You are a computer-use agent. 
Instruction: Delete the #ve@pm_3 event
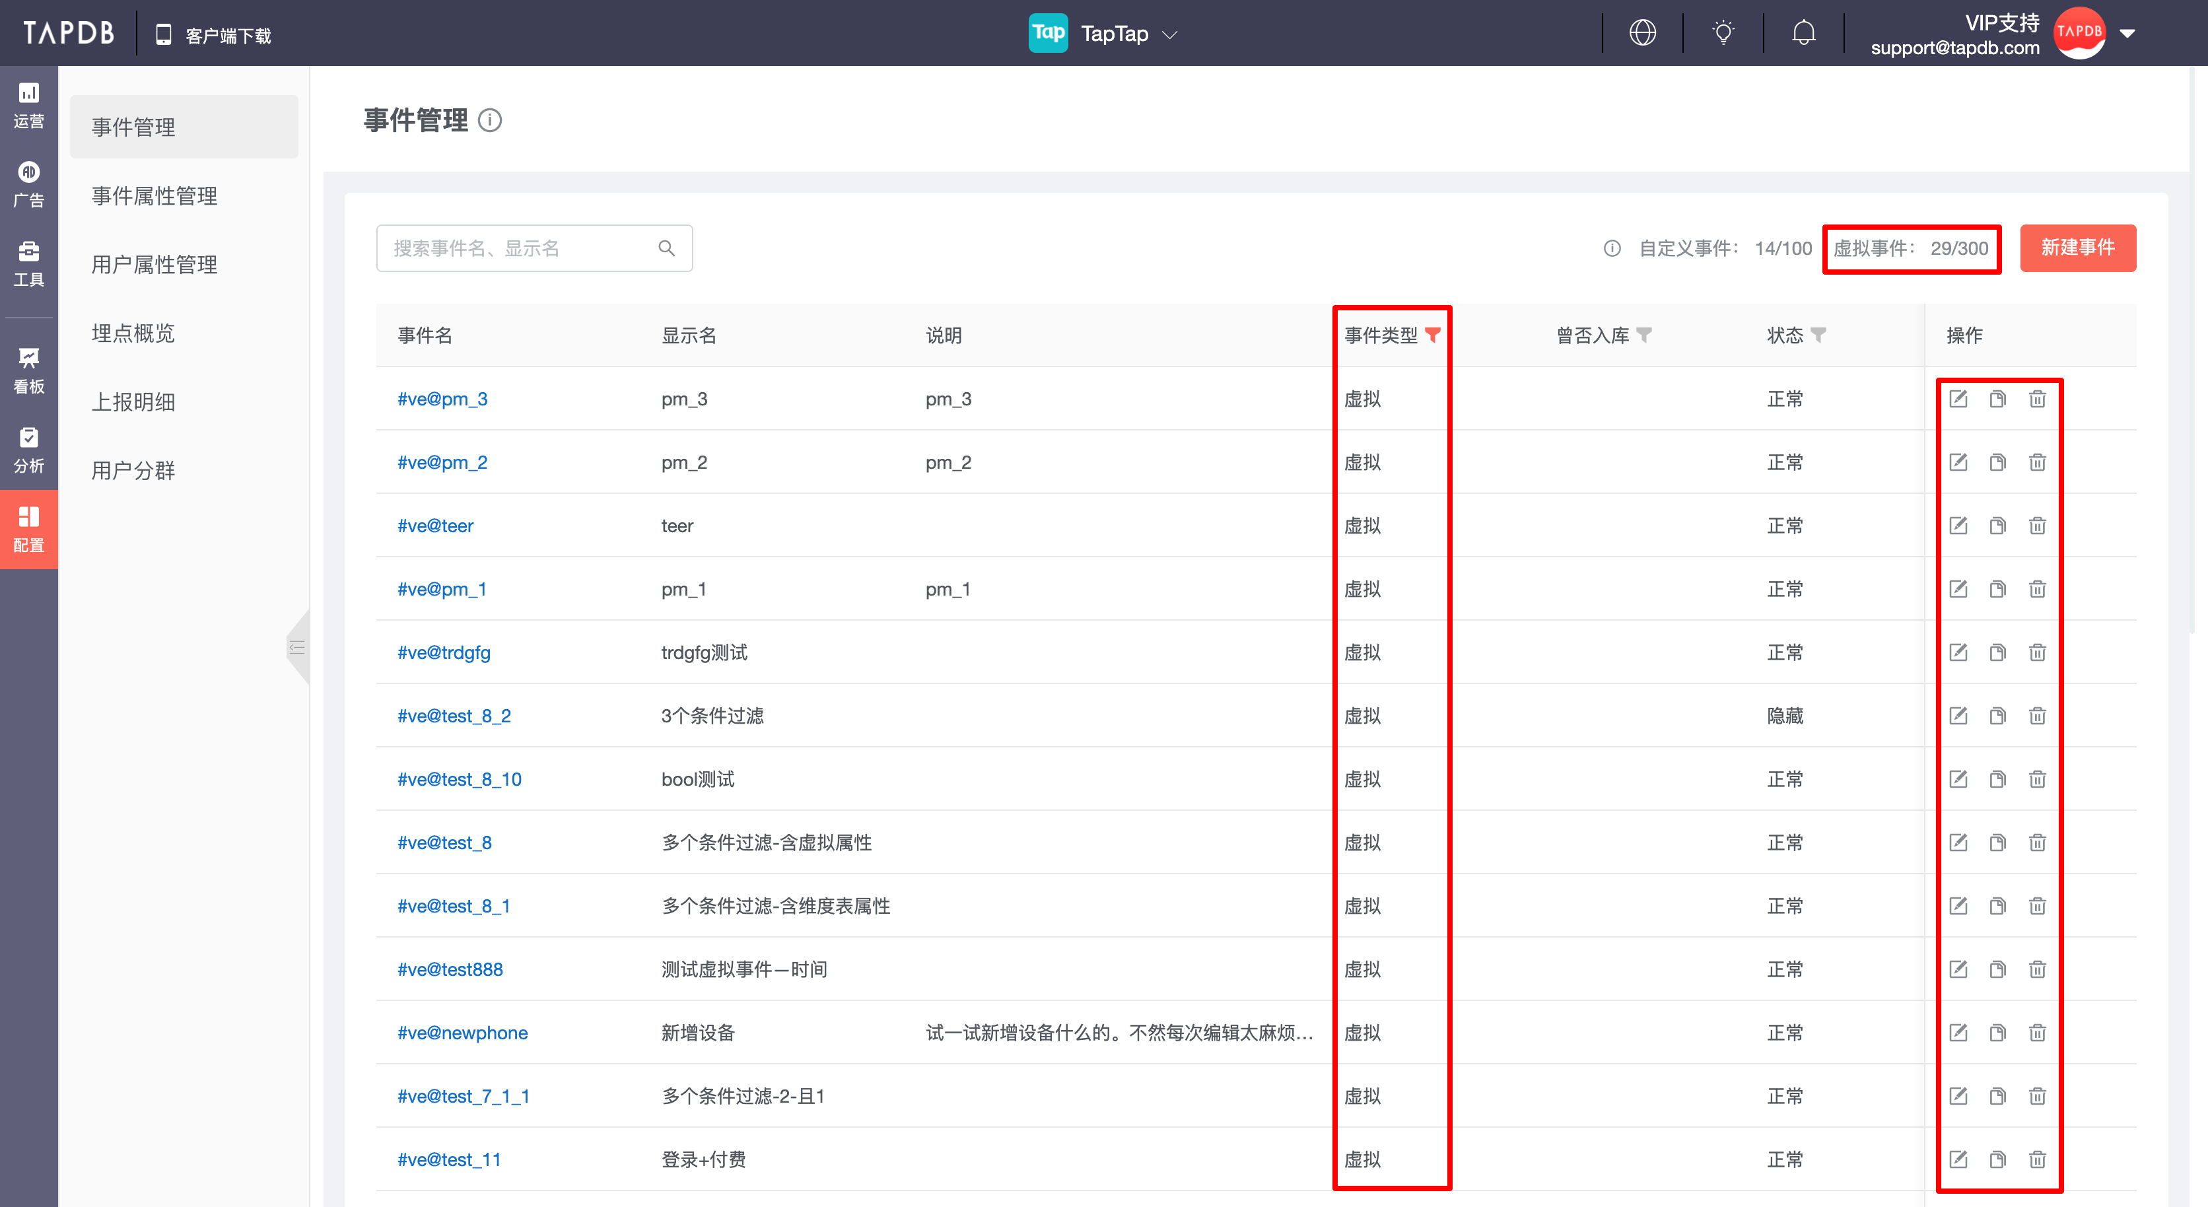click(x=2038, y=399)
